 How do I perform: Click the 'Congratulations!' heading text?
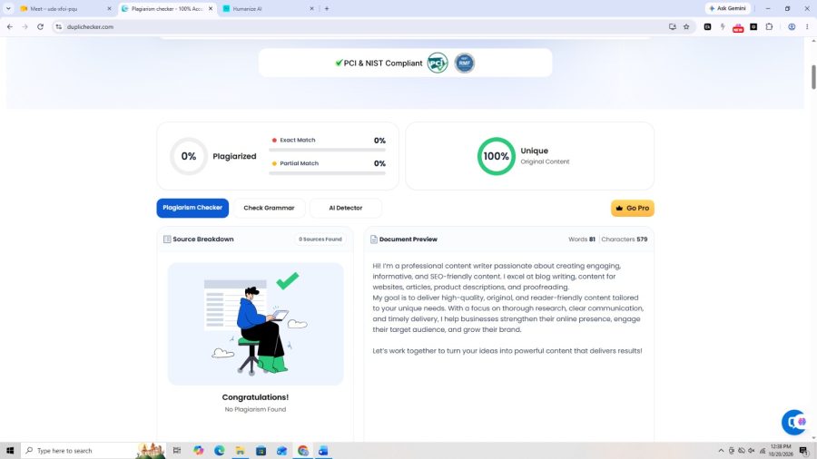[255, 397]
